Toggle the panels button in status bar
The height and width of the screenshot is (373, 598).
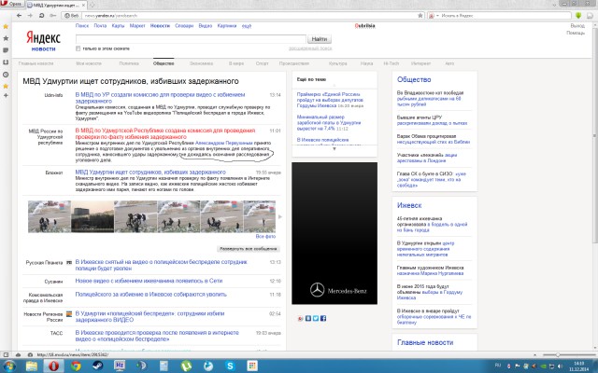pyautogui.click(x=6, y=354)
